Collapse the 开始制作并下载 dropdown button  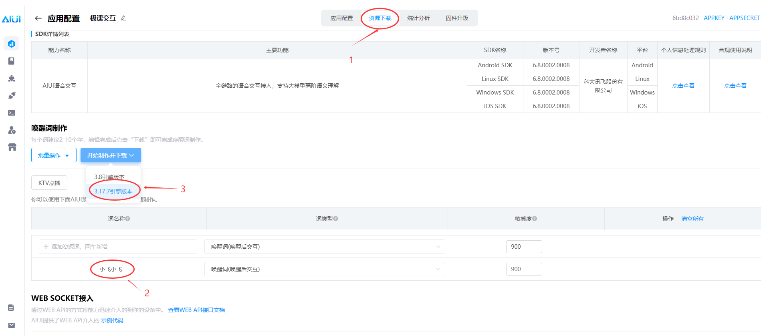111,155
